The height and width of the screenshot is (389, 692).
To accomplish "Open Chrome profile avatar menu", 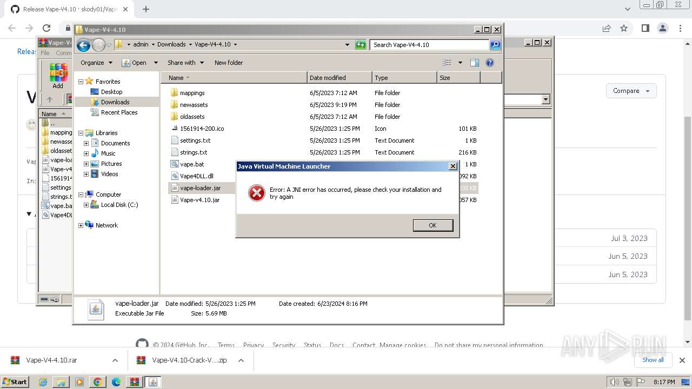I will coord(662,28).
